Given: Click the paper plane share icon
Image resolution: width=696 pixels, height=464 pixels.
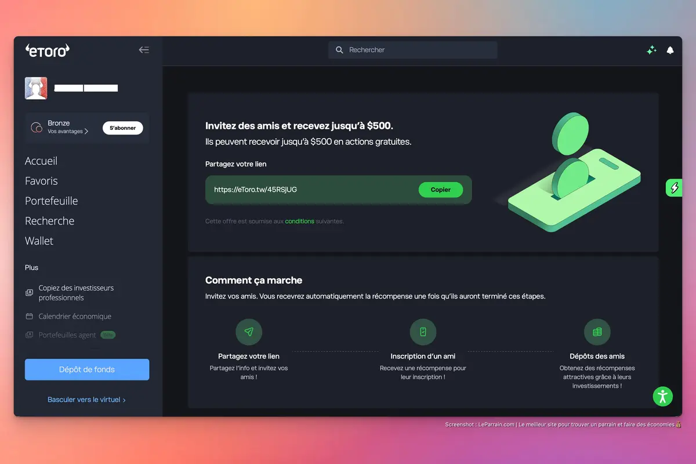Looking at the screenshot, I should pos(249,332).
